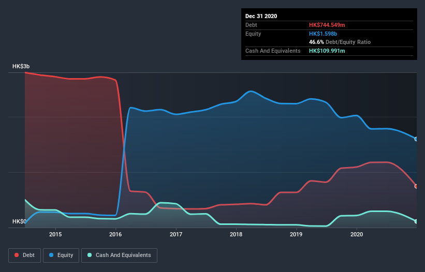425x272 pixels.
Task: Click the Debt row label in tooltip
Action: click(251, 25)
